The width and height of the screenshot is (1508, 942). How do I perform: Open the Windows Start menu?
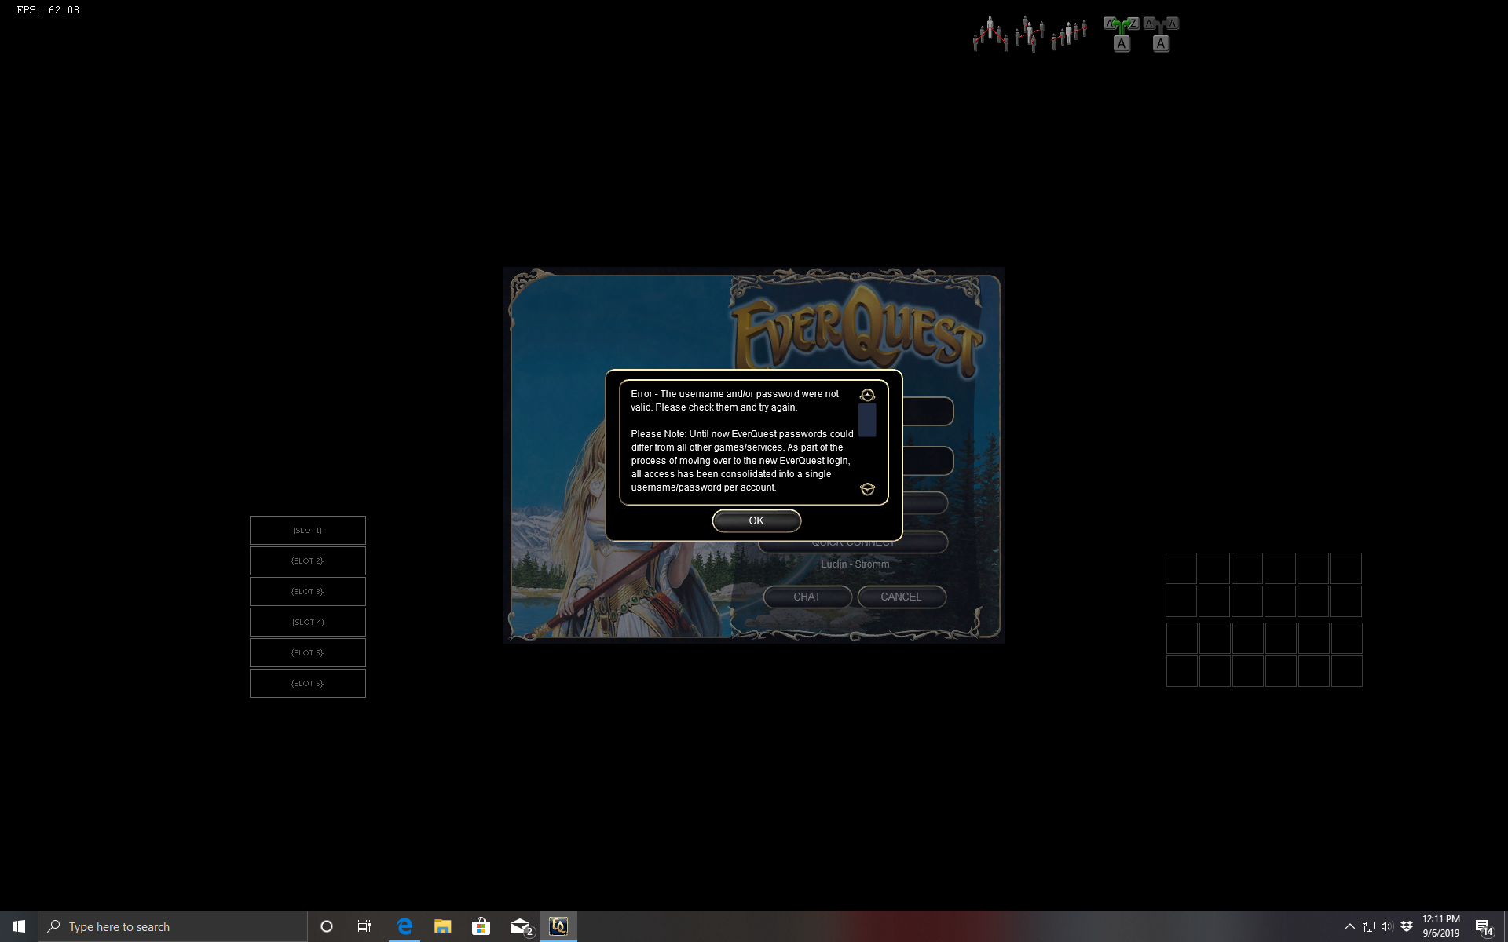[x=19, y=926]
